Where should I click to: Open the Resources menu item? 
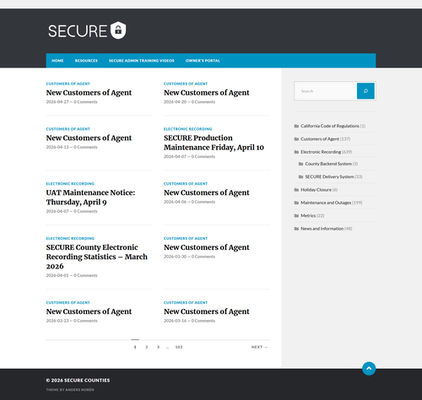pyautogui.click(x=86, y=61)
